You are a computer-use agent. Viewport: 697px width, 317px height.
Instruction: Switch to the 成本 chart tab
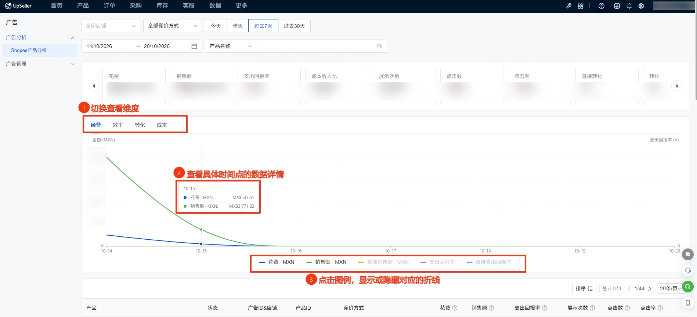(x=162, y=125)
